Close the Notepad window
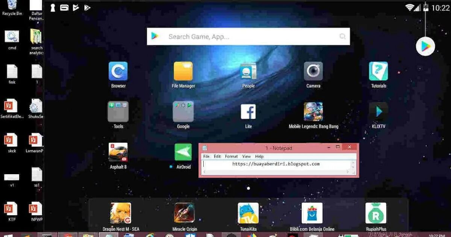Screen dimensions: 451x237 point(350,147)
